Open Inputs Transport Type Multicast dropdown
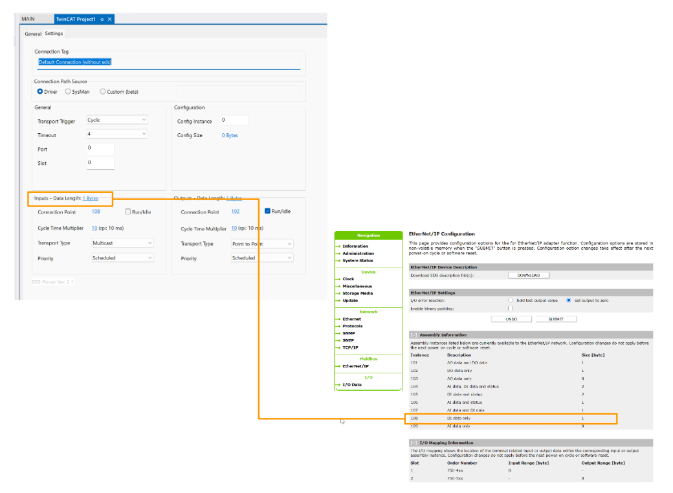The image size is (673, 493). 122,243
